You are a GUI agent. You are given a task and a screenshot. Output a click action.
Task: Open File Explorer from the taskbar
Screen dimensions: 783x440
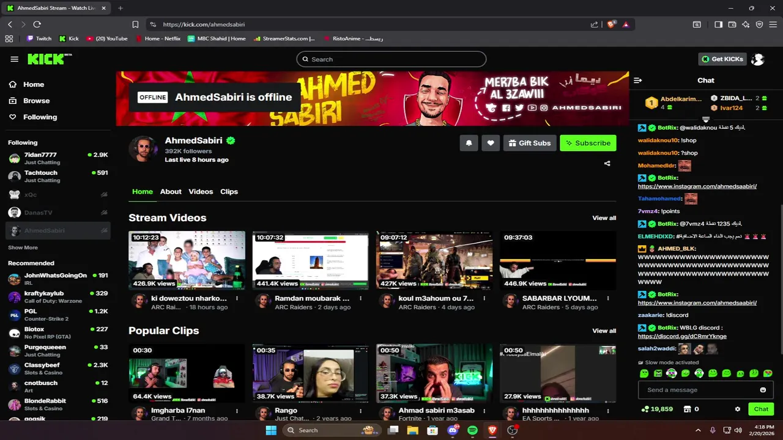pyautogui.click(x=413, y=430)
